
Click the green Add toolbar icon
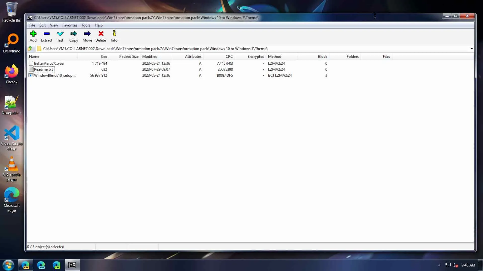(33, 36)
